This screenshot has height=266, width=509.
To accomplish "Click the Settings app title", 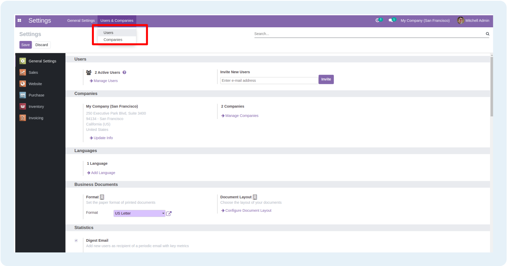I will 40,20.
